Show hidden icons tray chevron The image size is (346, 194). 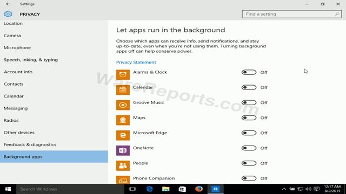click(x=284, y=189)
